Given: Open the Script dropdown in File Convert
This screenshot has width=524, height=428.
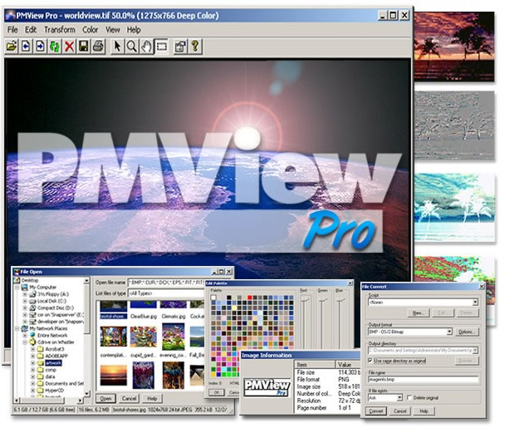Looking at the screenshot, I should tap(475, 303).
